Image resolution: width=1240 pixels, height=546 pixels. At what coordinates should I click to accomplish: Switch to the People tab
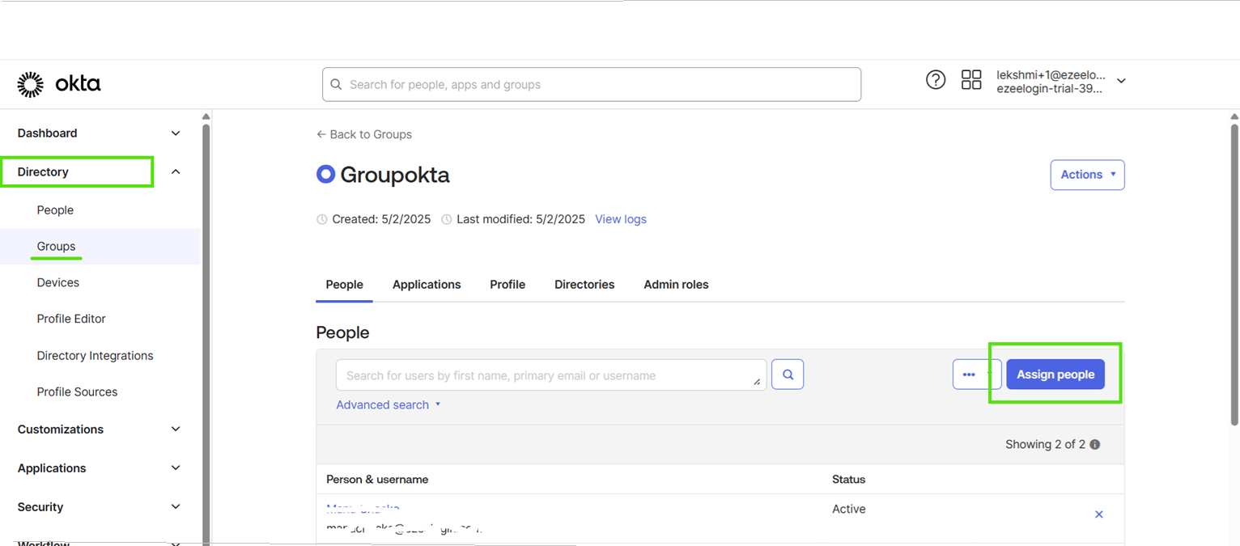[x=344, y=285]
